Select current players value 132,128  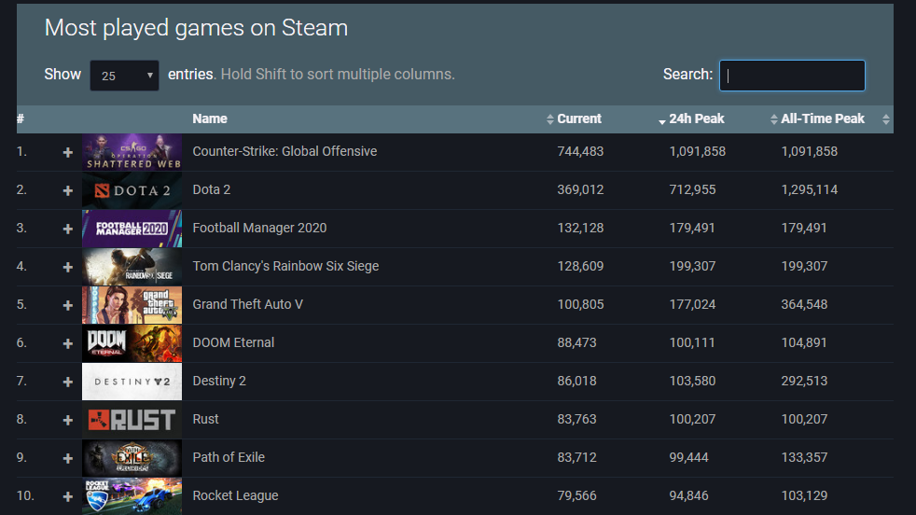[580, 228]
